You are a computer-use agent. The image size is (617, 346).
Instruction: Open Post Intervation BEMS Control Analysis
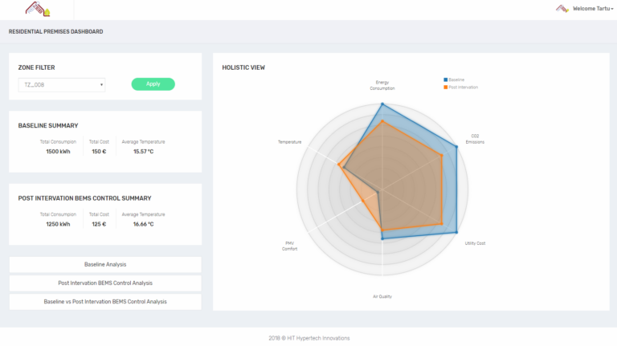click(x=105, y=283)
